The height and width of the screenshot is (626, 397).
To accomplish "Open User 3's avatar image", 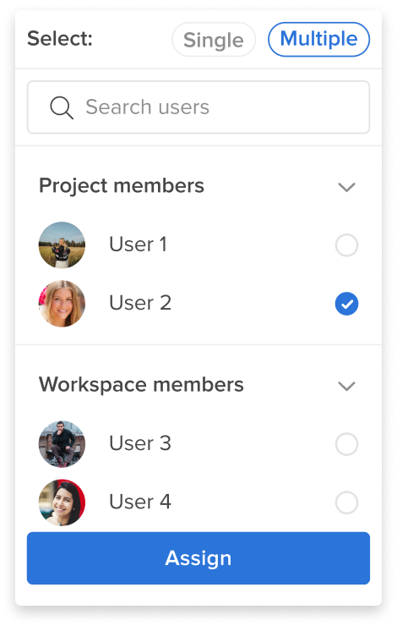I will click(x=62, y=443).
